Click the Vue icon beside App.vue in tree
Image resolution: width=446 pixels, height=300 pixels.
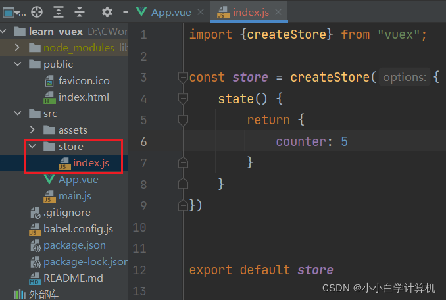(49, 179)
